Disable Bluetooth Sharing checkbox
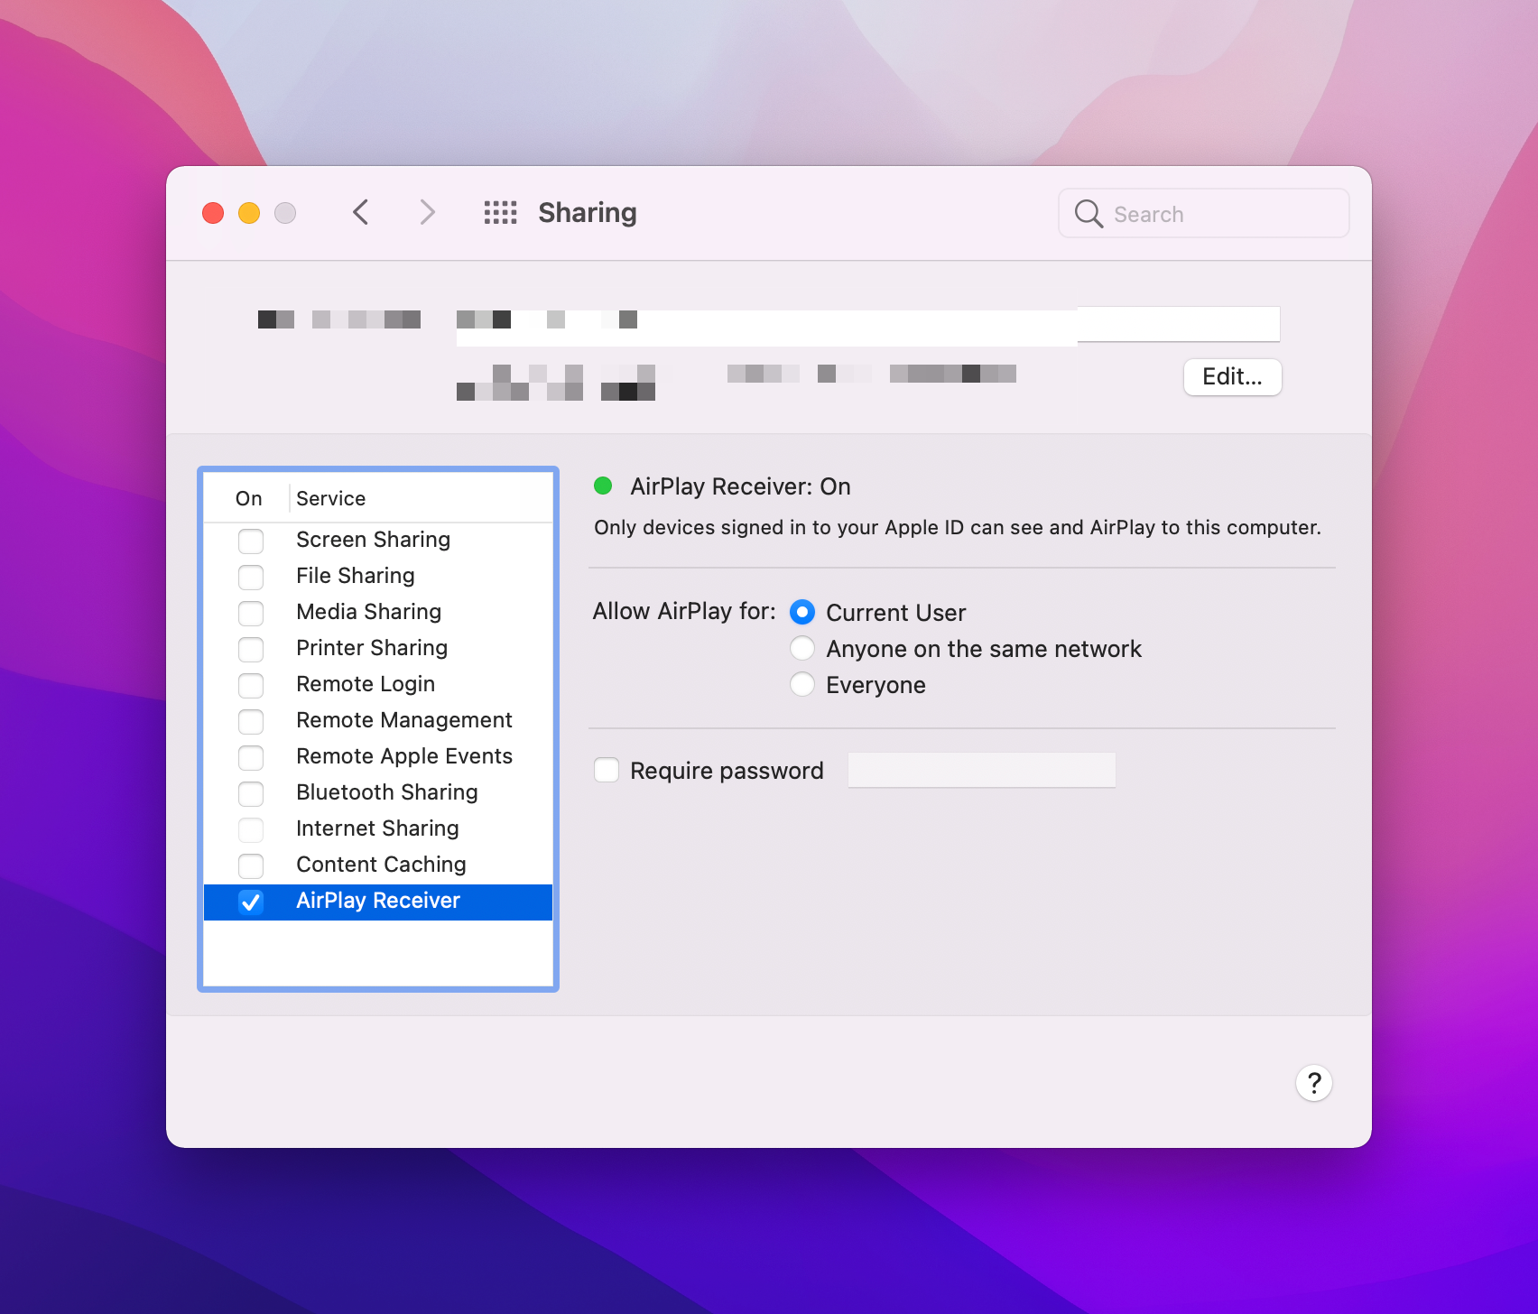 (252, 793)
